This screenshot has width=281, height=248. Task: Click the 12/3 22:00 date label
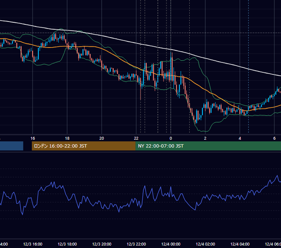point(136,244)
